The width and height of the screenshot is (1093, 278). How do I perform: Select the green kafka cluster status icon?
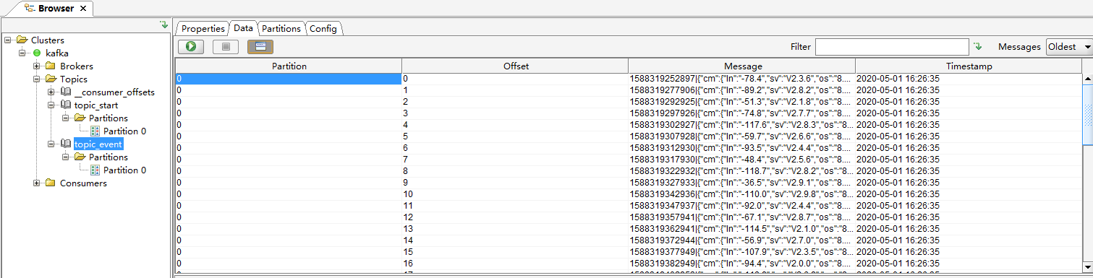[36, 53]
